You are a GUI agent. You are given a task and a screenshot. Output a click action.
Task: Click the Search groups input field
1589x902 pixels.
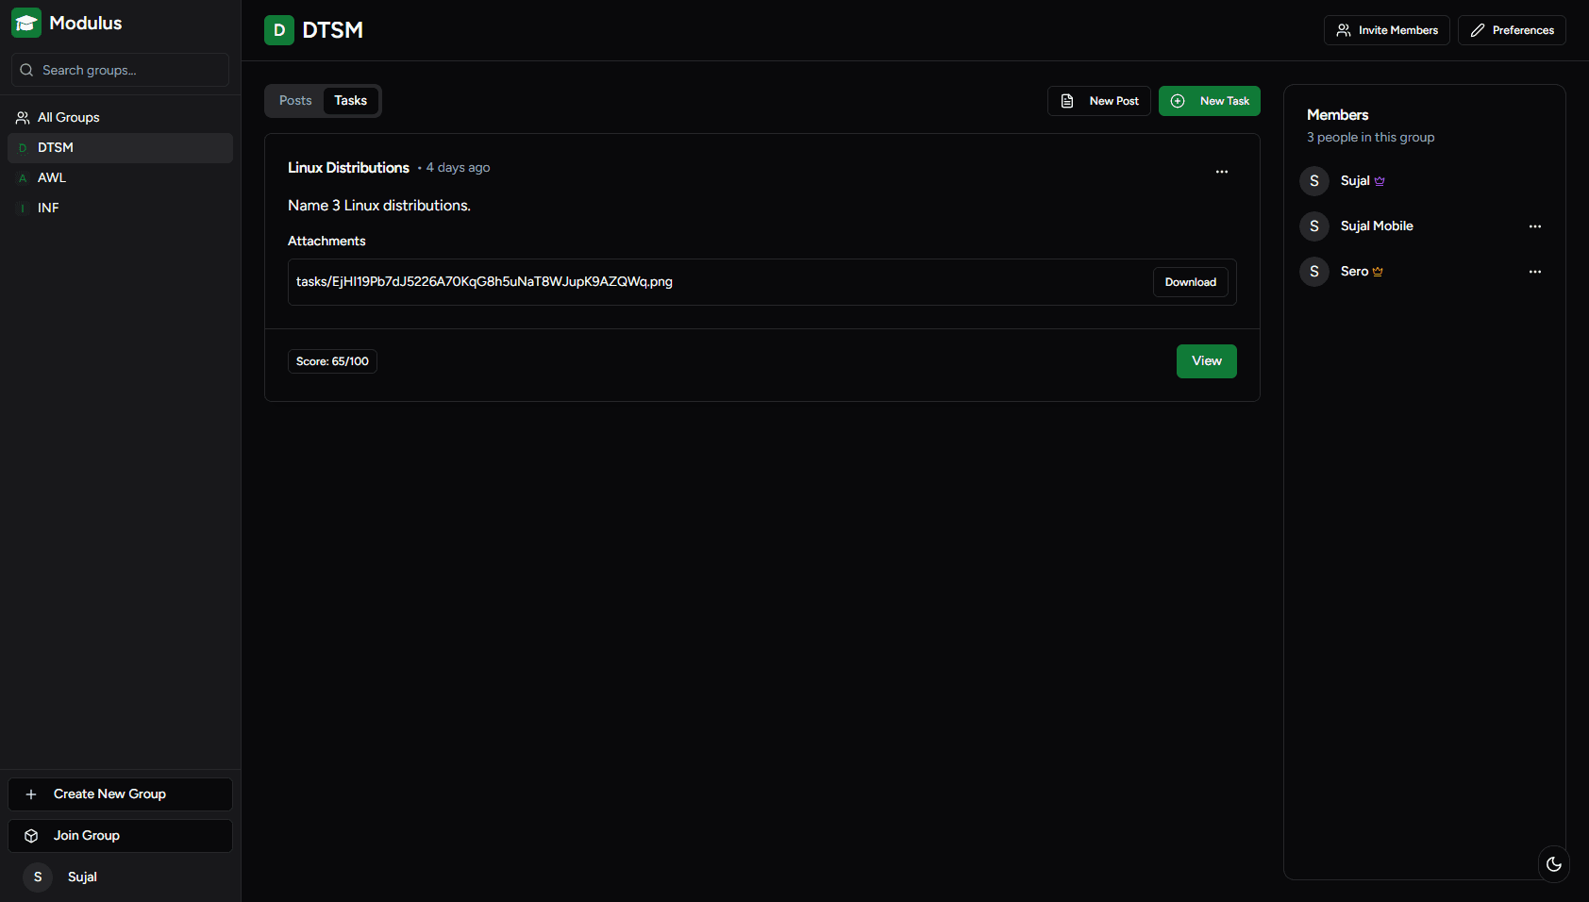pos(120,70)
